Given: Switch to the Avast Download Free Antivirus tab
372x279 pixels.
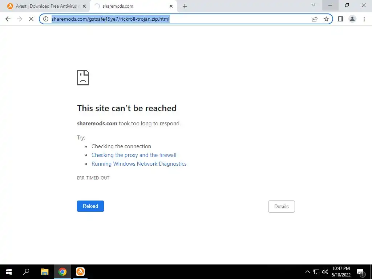Looking at the screenshot, I should [46, 6].
